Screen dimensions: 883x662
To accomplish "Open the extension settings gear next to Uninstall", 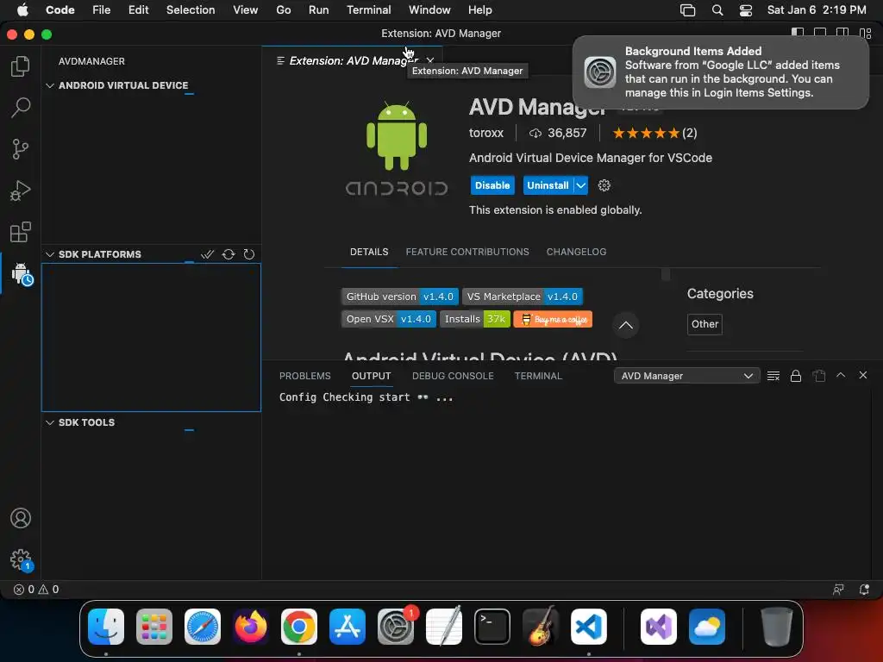I will pos(604,185).
